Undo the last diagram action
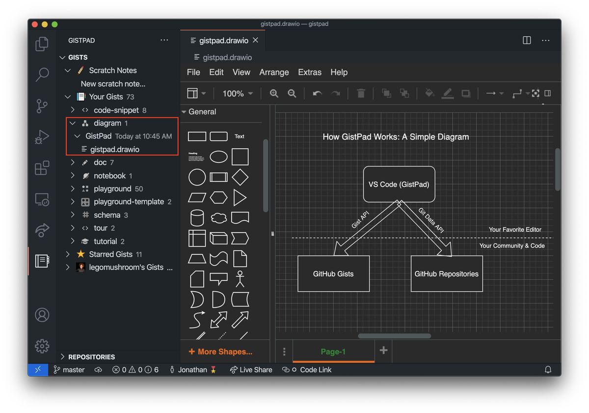 coord(317,93)
